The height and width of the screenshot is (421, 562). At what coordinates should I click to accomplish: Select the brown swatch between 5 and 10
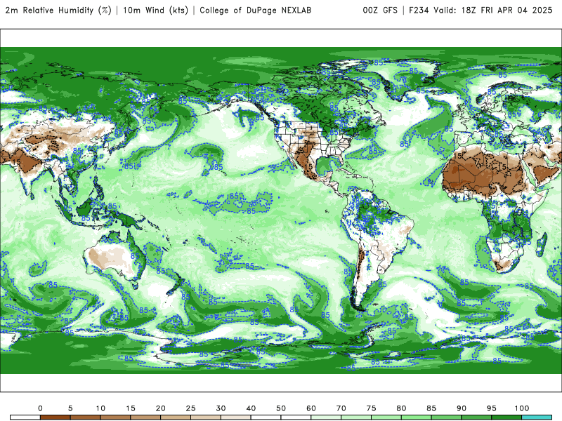(x=85, y=417)
